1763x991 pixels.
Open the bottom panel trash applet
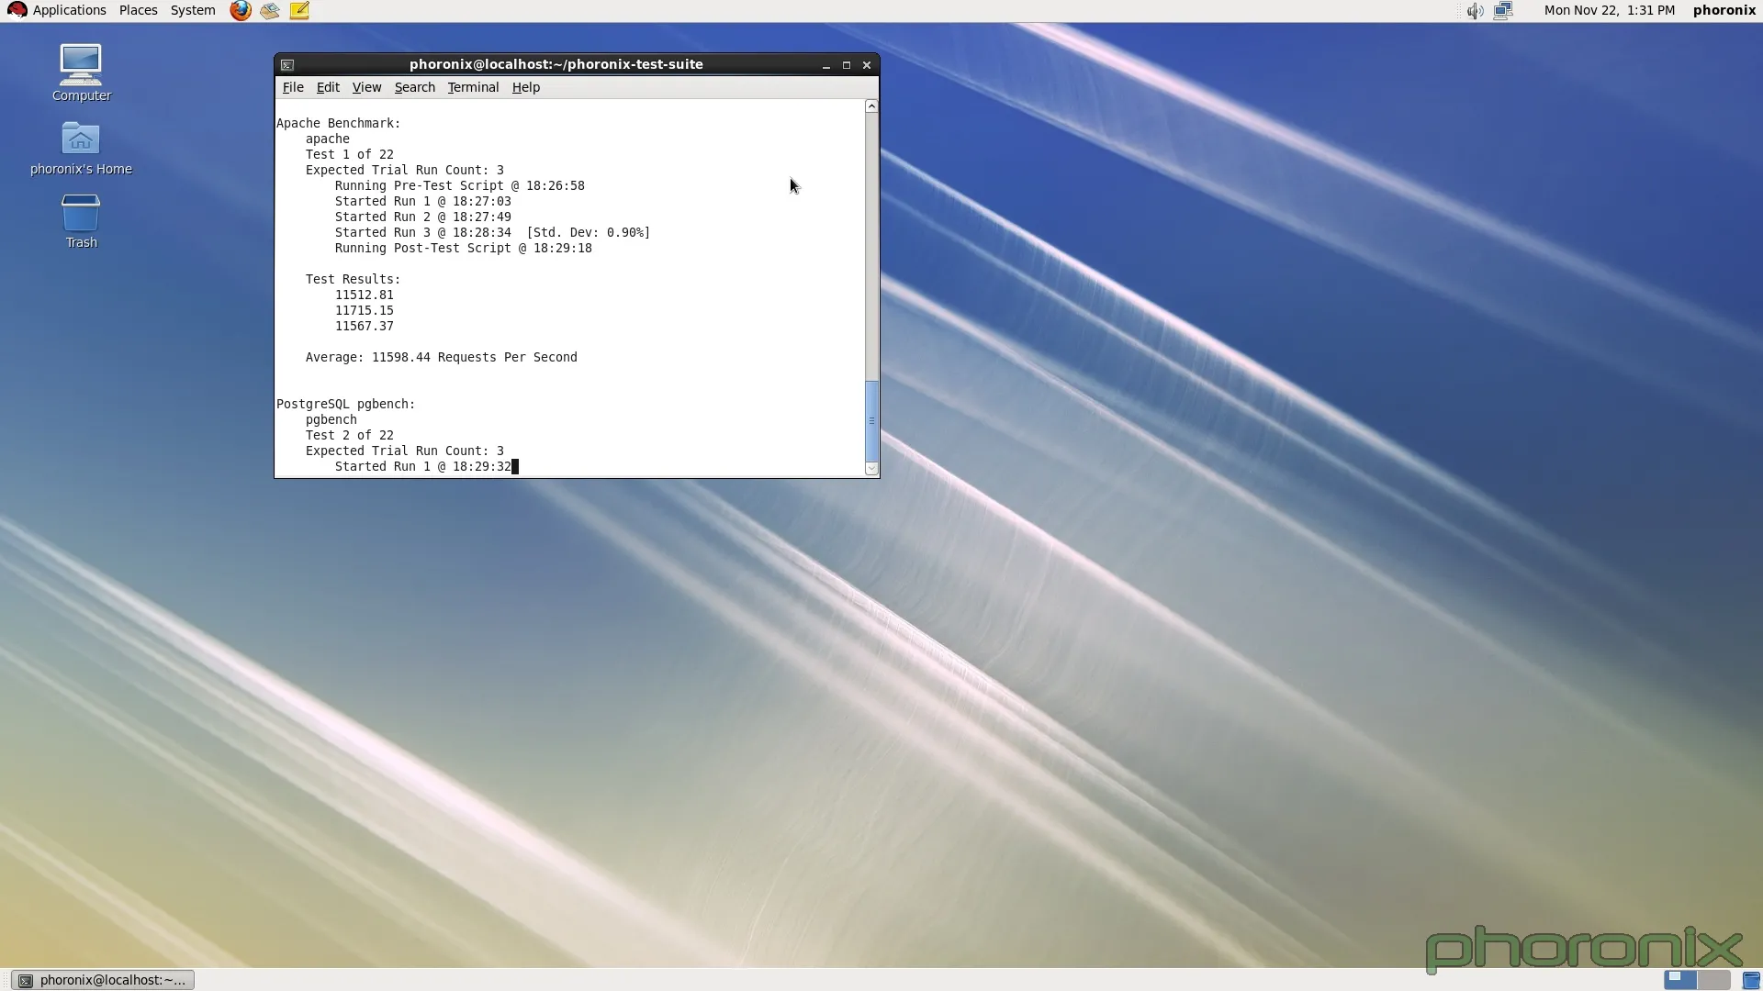[1751, 980]
